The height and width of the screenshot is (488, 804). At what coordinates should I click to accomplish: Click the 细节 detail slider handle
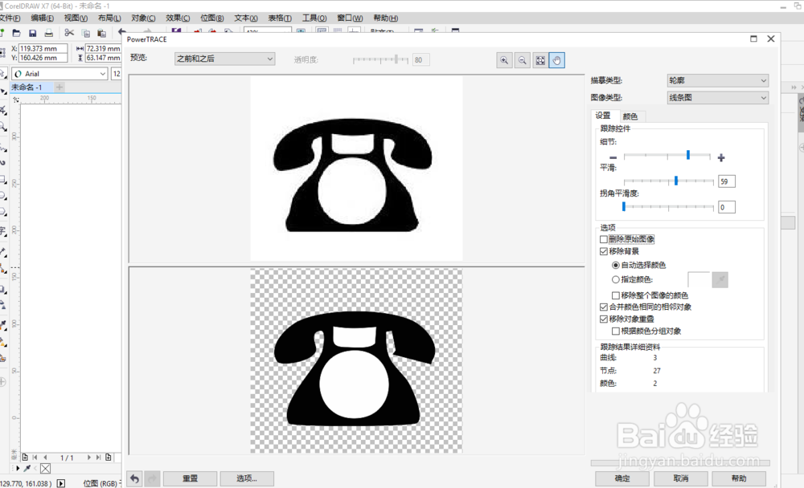(688, 155)
